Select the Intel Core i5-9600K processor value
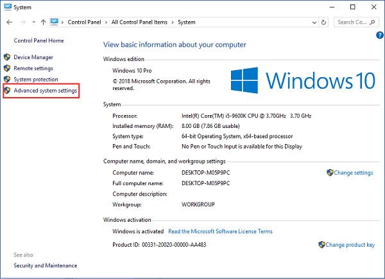Image resolution: width=385 pixels, height=279 pixels. click(246, 116)
